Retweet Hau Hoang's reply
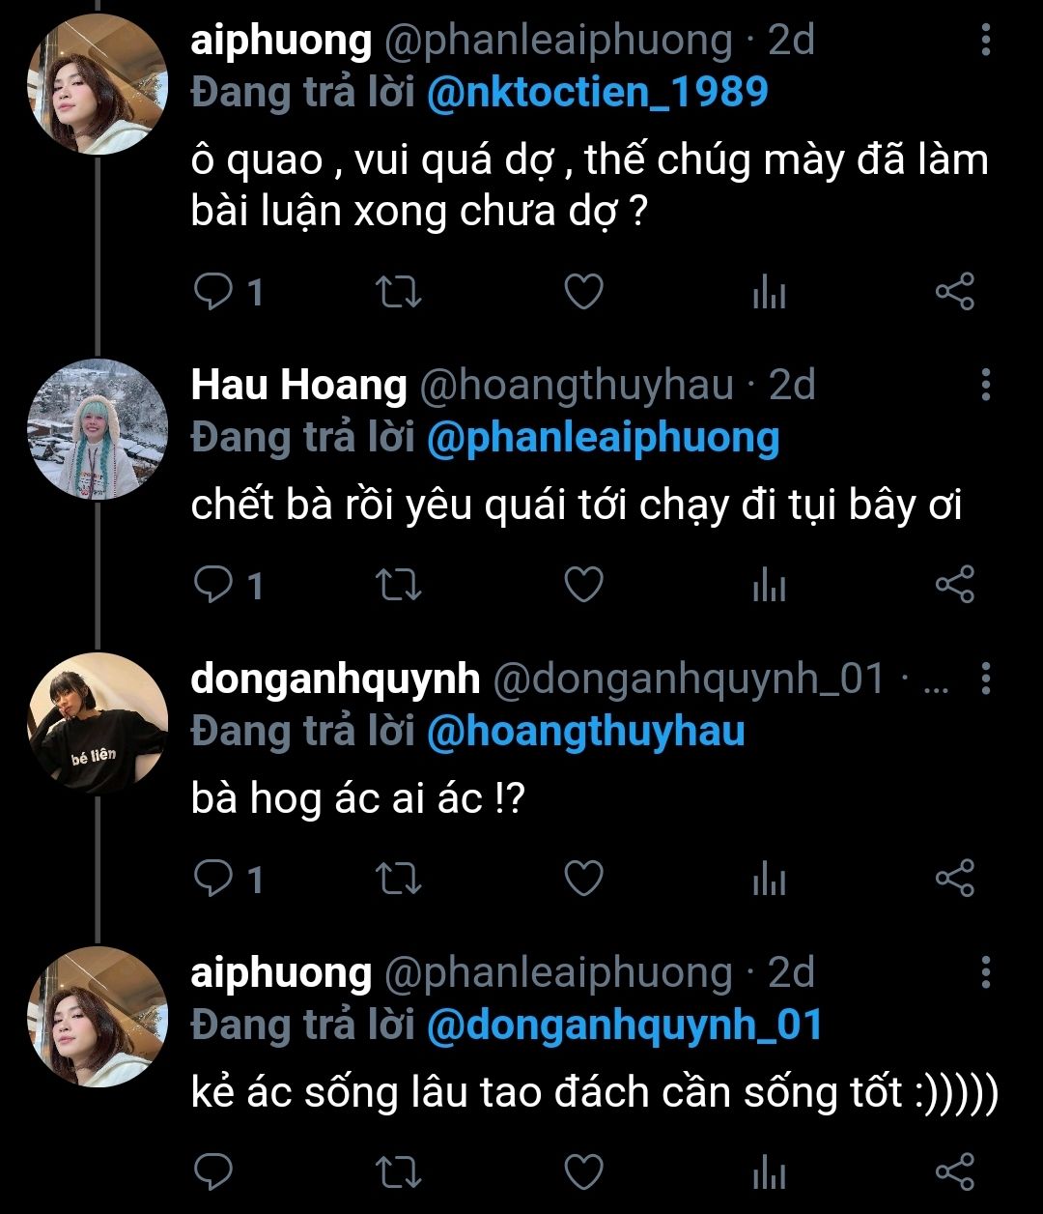This screenshot has height=1214, width=1043. [398, 585]
